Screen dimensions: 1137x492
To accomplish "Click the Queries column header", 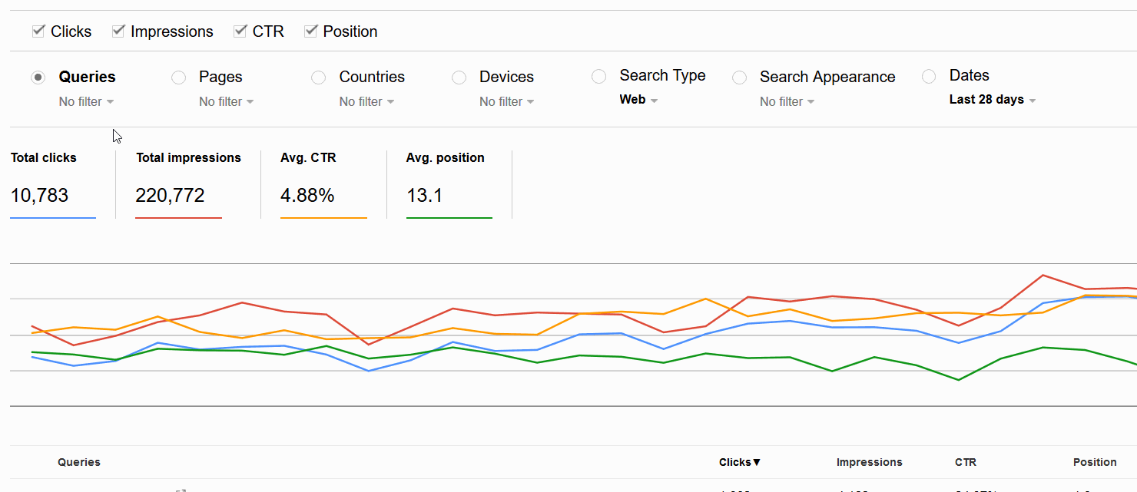I will (x=79, y=462).
